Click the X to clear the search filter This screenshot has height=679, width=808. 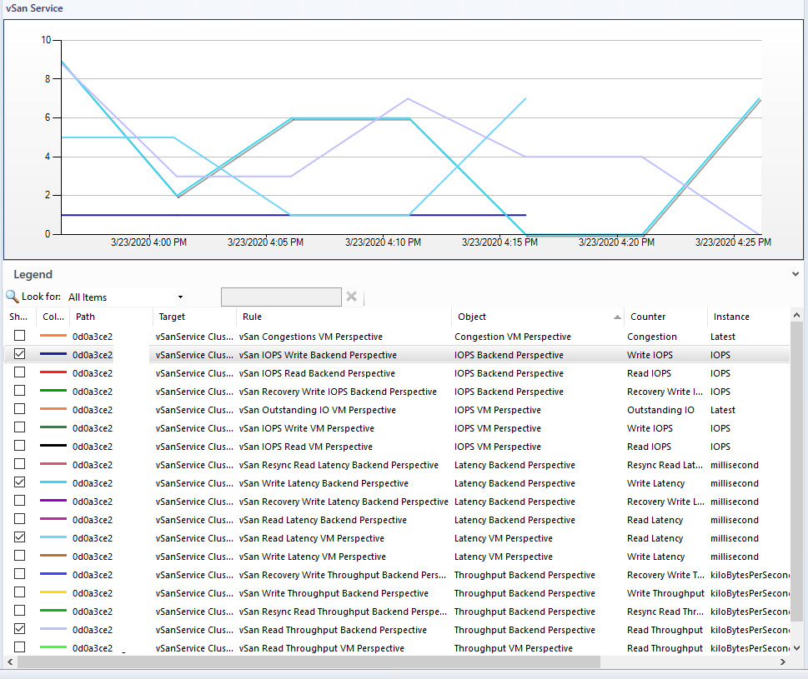(351, 297)
